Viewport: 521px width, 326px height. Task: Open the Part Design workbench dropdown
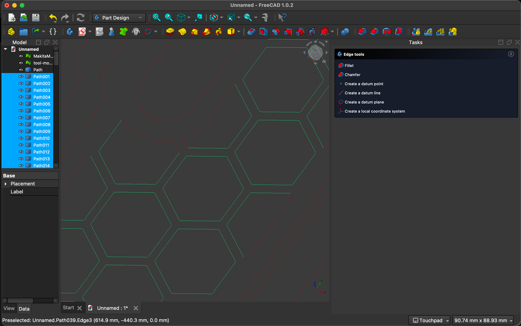point(119,18)
